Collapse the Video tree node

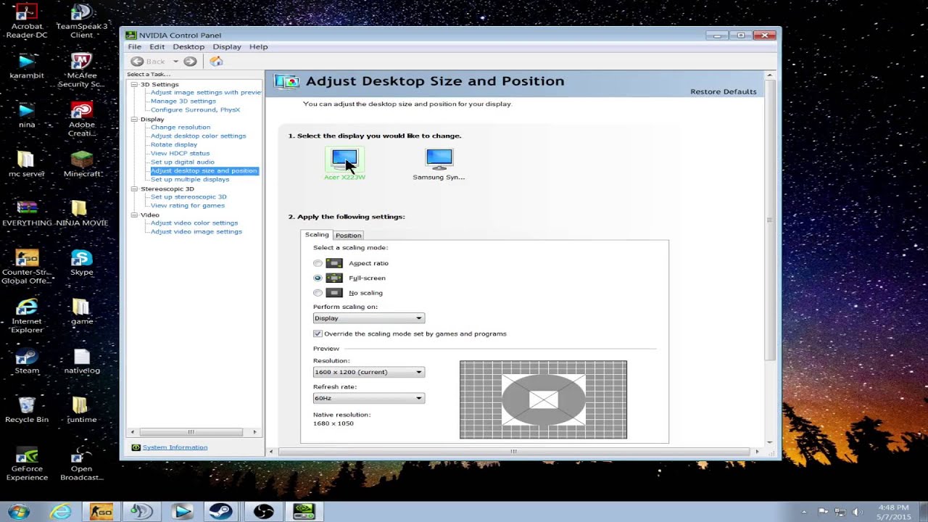[134, 215]
